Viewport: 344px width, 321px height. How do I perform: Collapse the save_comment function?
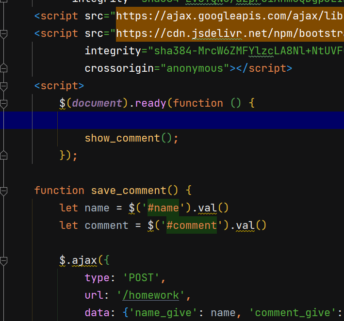point(3,191)
